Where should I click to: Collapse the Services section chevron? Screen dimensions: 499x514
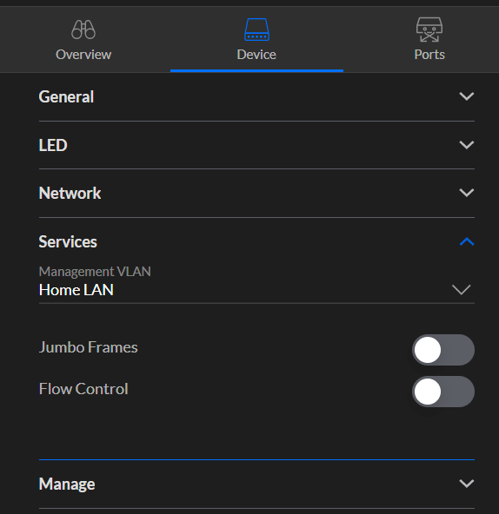point(467,241)
